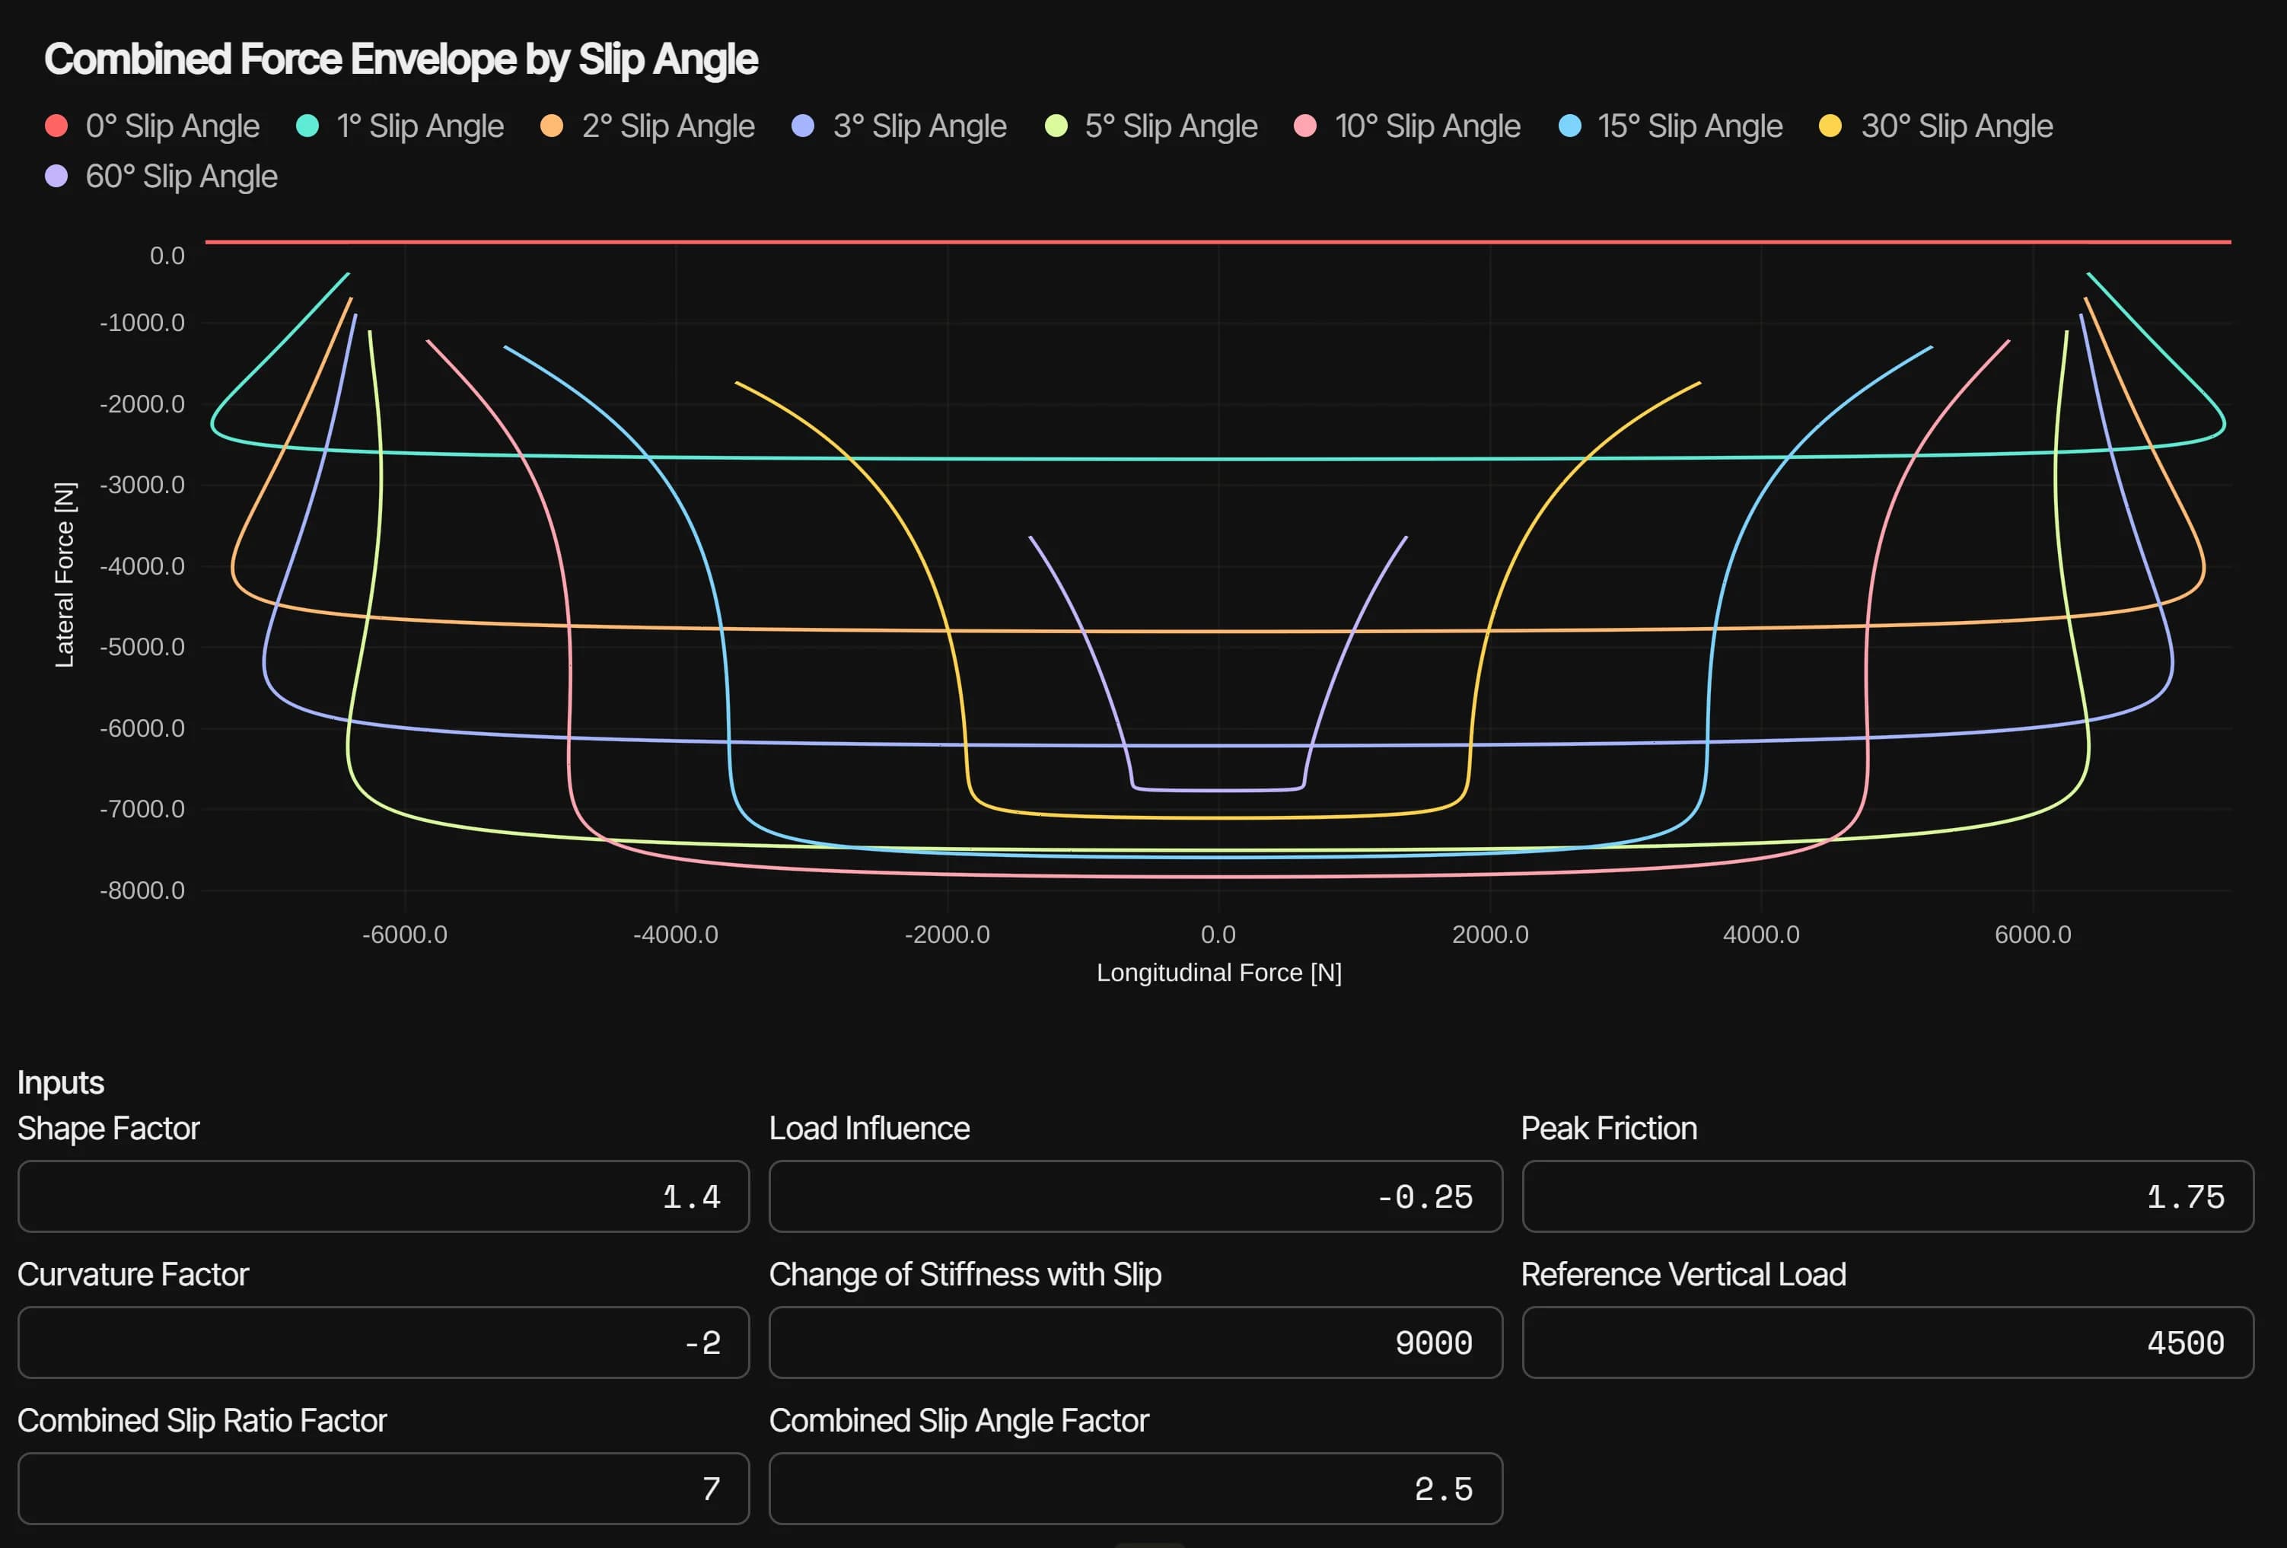Screen dimensions: 2287x1548
Task: Click the Shape Factor input field
Action: pos(384,1196)
